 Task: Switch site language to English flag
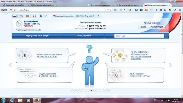pos(21,16)
